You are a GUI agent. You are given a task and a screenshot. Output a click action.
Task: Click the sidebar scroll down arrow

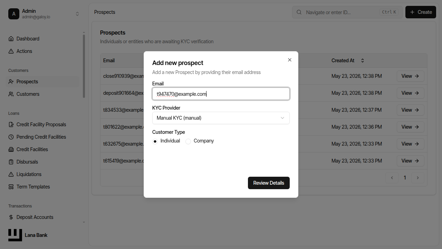click(x=84, y=222)
